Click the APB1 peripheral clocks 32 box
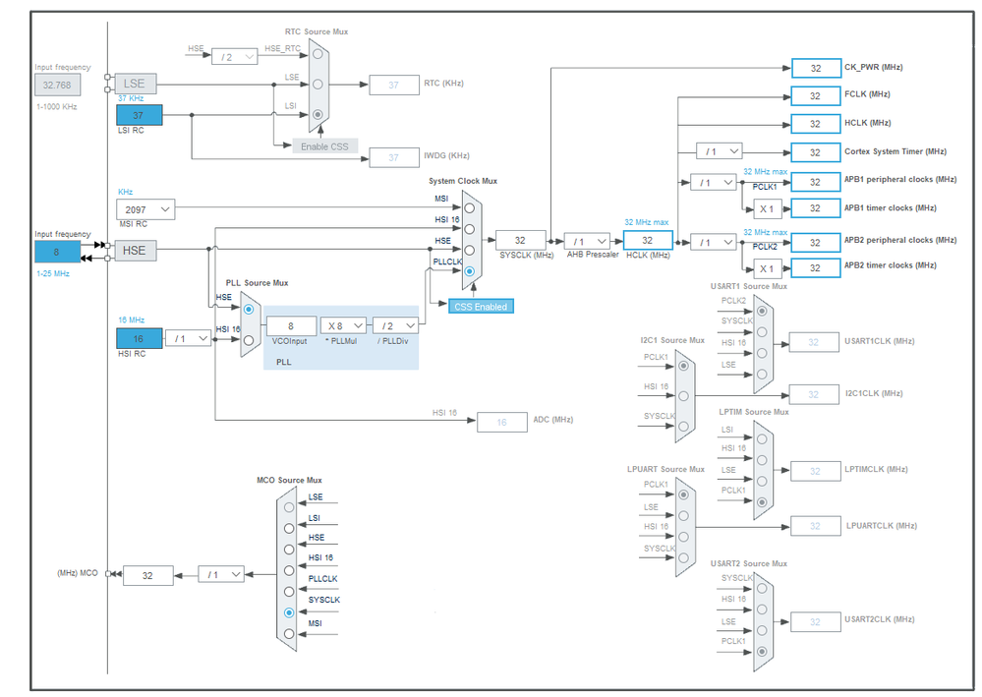This screenshot has height=697, width=982. (x=816, y=182)
